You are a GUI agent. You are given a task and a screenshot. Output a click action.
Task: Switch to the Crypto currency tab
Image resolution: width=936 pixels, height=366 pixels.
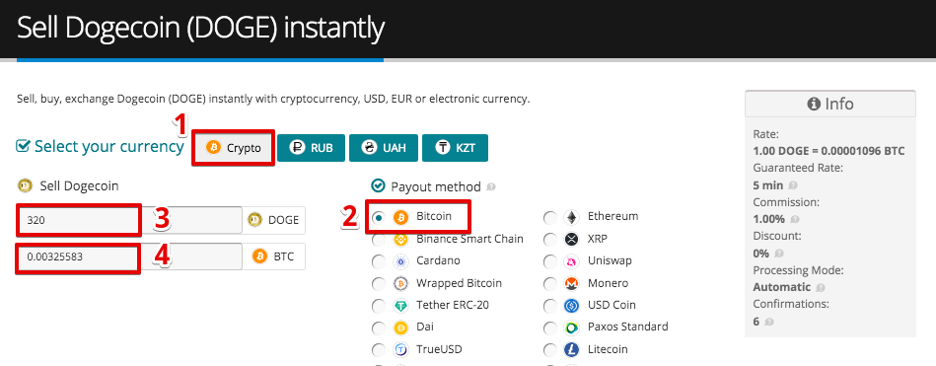(x=234, y=147)
